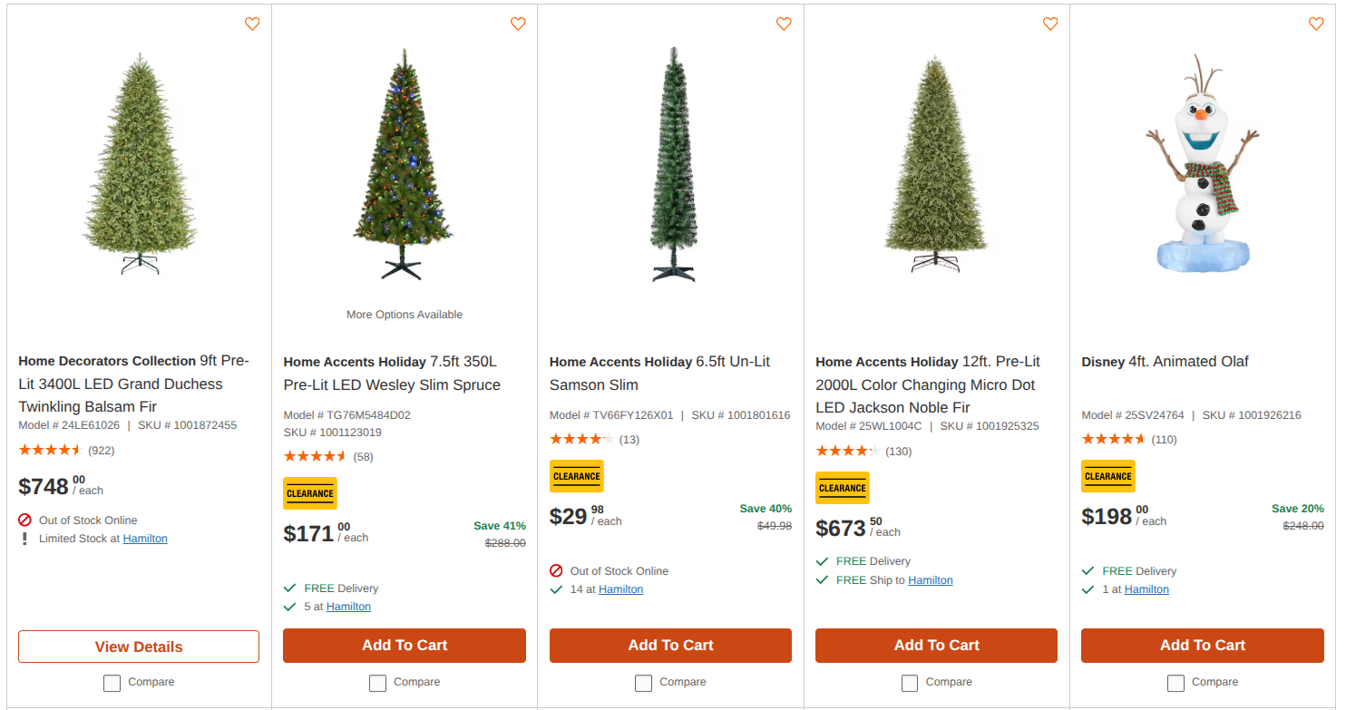Screen dimensions: 1346x710
Task: Open the Hamilton store link under Samson Slim
Action: pos(620,588)
